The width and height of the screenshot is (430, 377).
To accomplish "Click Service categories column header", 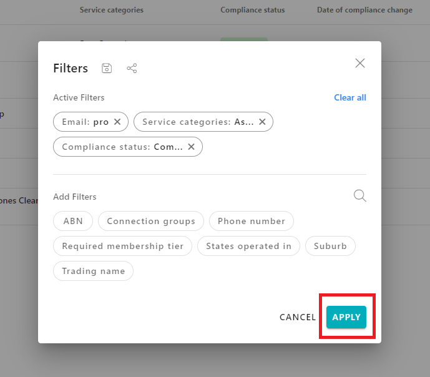I will 112,10.
